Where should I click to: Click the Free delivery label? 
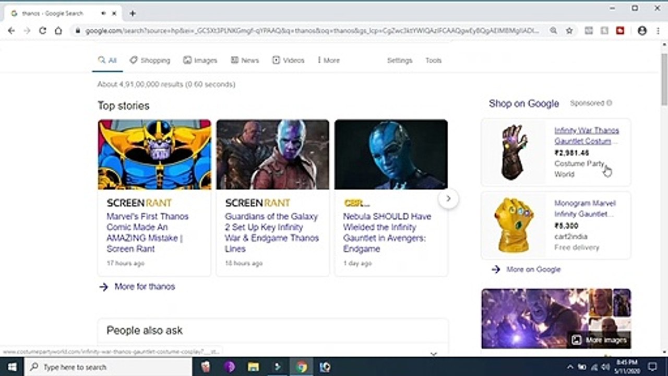(x=577, y=247)
